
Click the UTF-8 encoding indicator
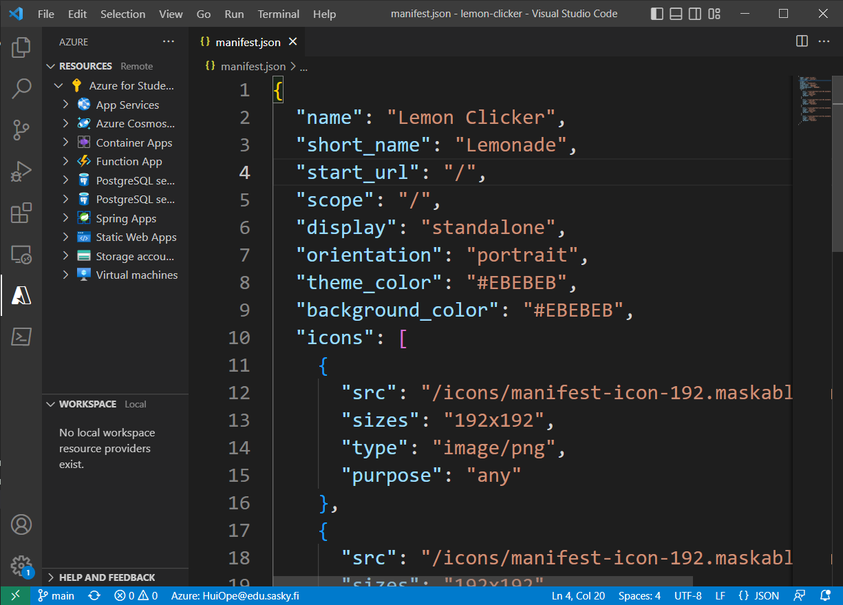(x=688, y=596)
